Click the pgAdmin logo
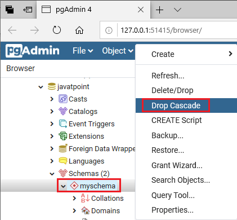 pyautogui.click(x=33, y=51)
